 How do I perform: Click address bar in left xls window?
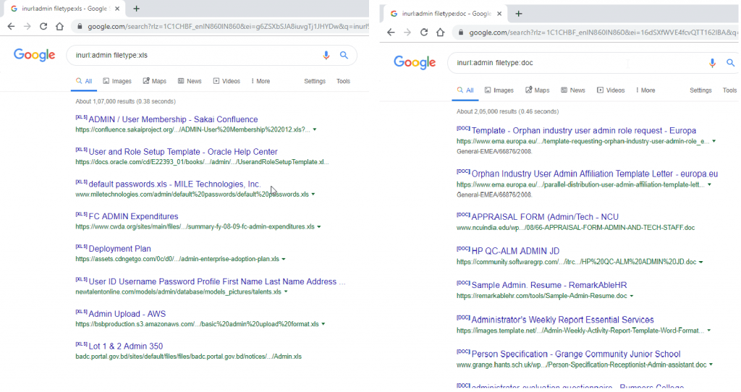(221, 27)
